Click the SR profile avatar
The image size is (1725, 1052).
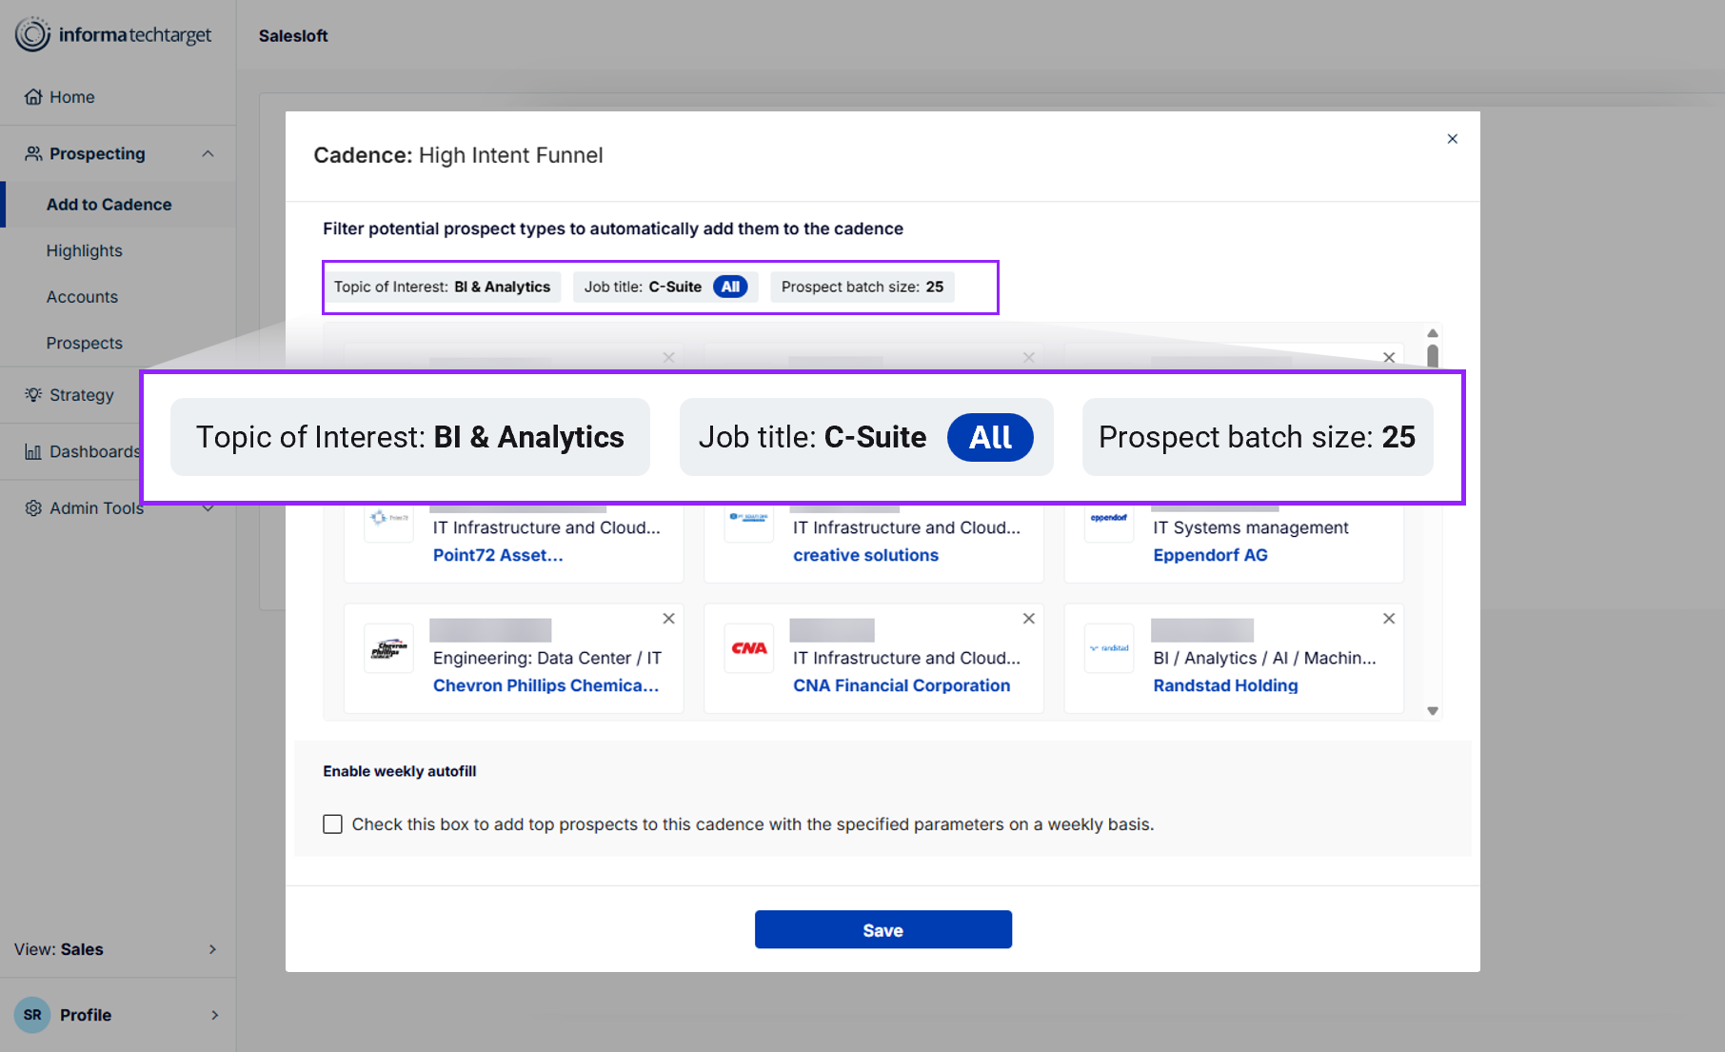click(32, 1015)
